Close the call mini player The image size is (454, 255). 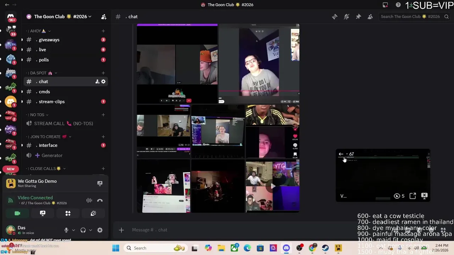(424, 196)
